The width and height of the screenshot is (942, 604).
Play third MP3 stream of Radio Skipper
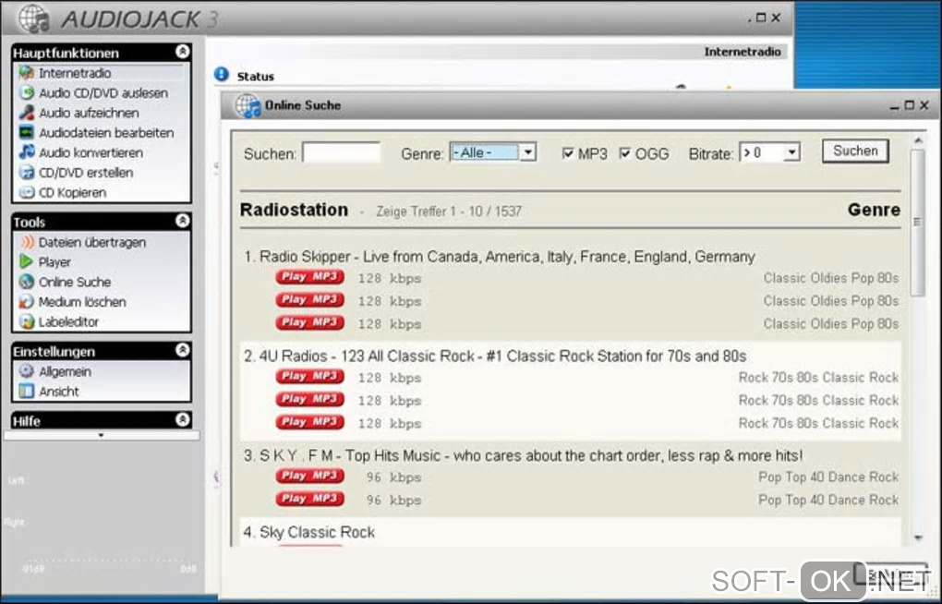click(310, 322)
